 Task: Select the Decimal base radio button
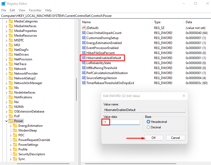point(148,127)
